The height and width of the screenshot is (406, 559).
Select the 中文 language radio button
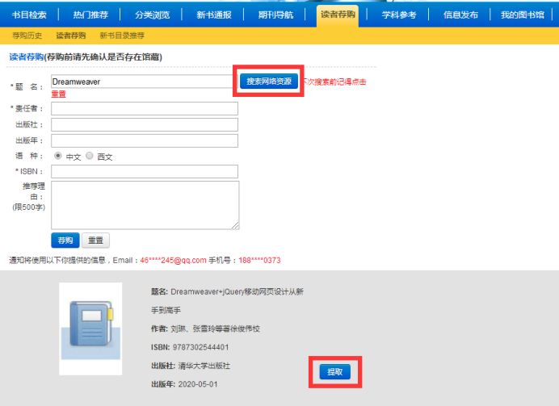(58, 156)
